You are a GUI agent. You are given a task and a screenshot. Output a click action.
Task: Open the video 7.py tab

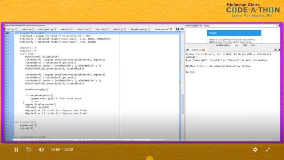click(27, 29)
